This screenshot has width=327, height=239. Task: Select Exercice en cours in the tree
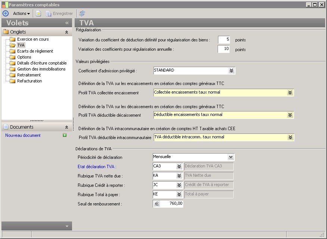[x=33, y=39]
